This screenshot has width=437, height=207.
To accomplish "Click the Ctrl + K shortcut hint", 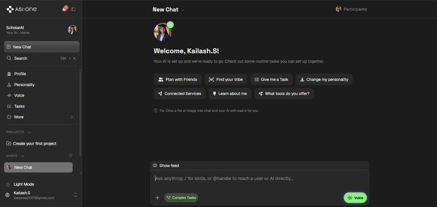I will (x=68, y=59).
